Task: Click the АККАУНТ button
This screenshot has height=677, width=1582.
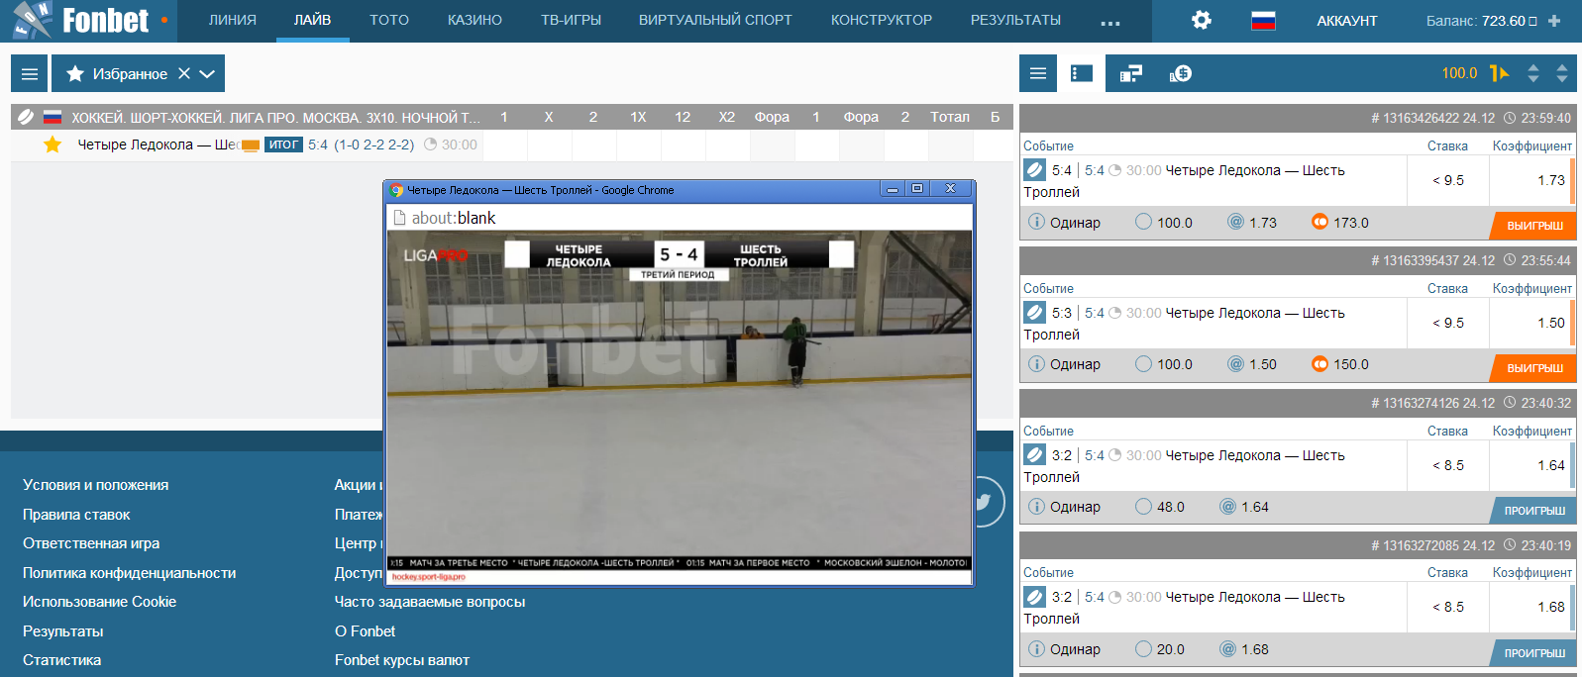Action: click(1346, 21)
